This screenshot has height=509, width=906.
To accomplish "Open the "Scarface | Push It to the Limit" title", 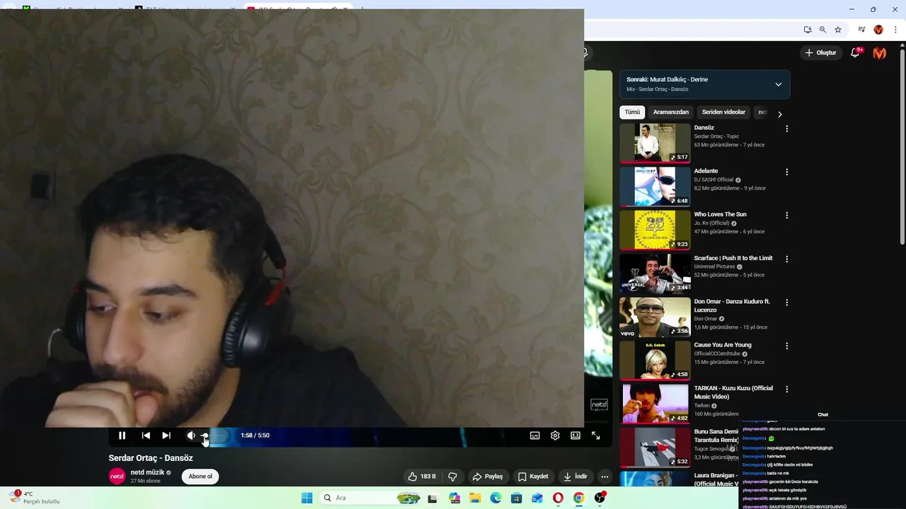I will [x=733, y=258].
